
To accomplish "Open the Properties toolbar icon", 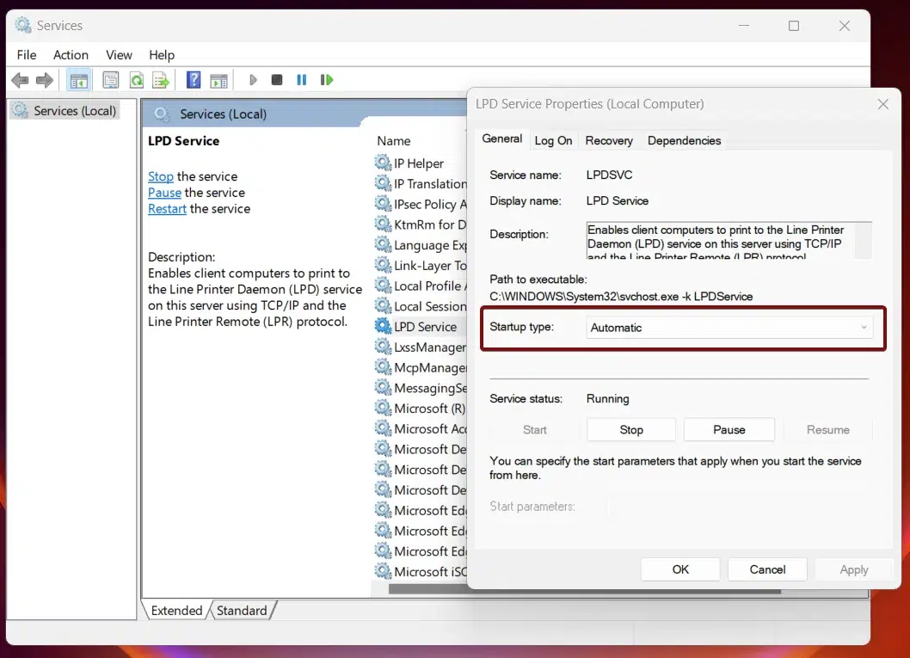I will pyautogui.click(x=111, y=79).
